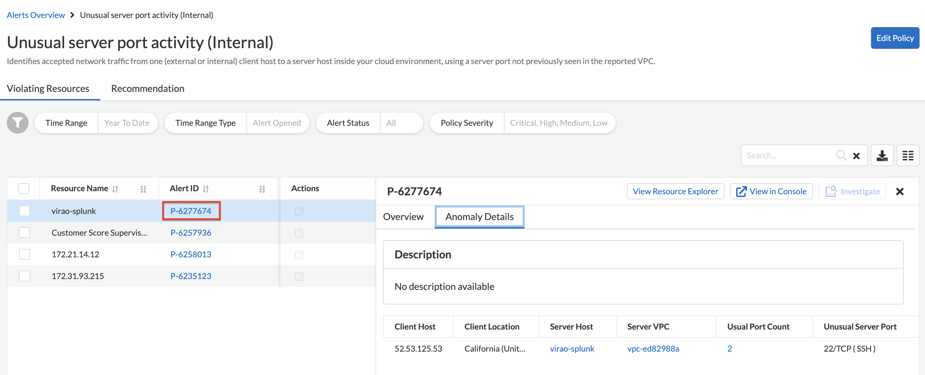Viewport: 925px width, 375px height.
Task: Clear search with the X icon
Action: (x=856, y=156)
